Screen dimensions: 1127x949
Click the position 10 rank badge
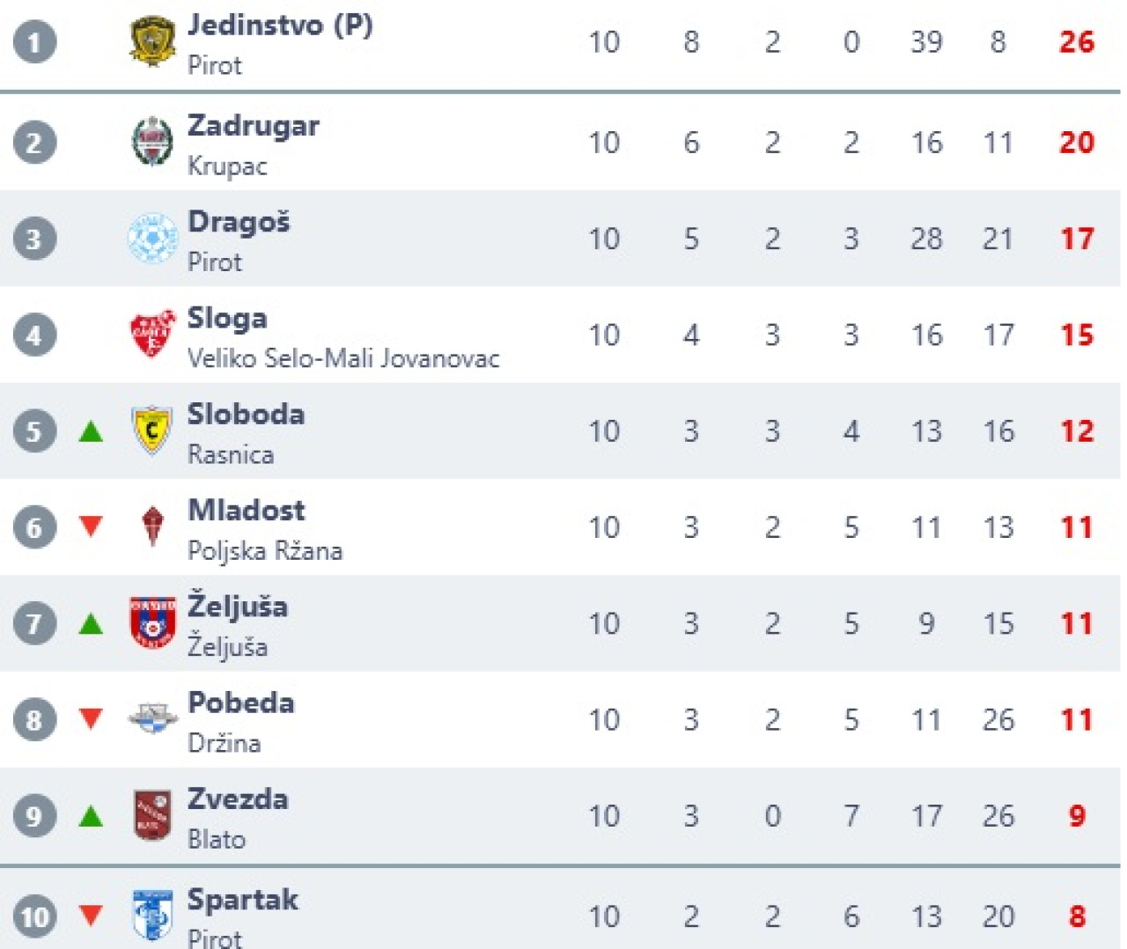click(34, 916)
